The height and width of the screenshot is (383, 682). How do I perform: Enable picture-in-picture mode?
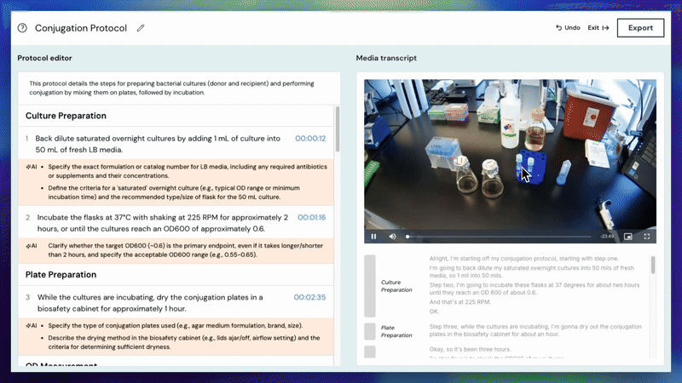click(x=627, y=237)
